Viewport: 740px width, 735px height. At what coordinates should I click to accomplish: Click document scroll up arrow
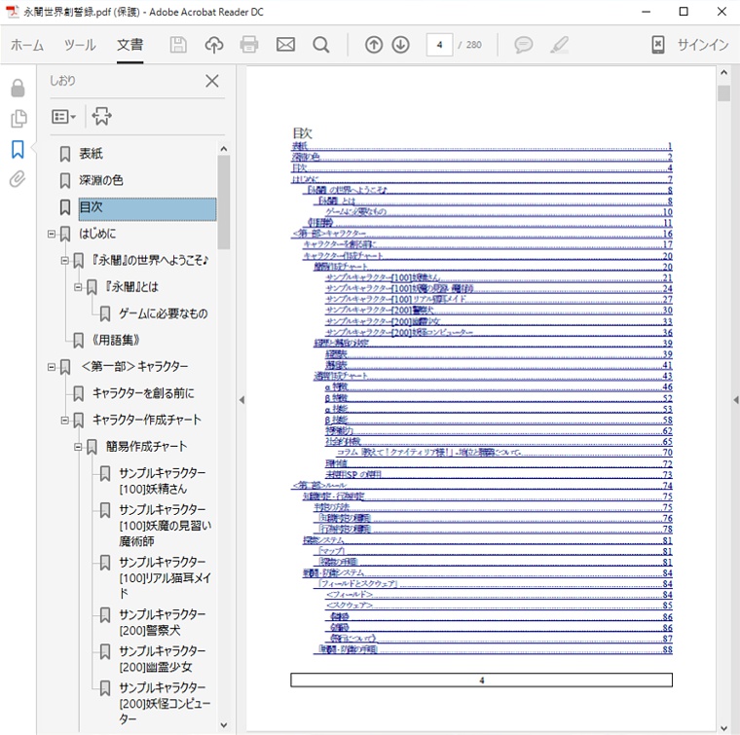724,73
